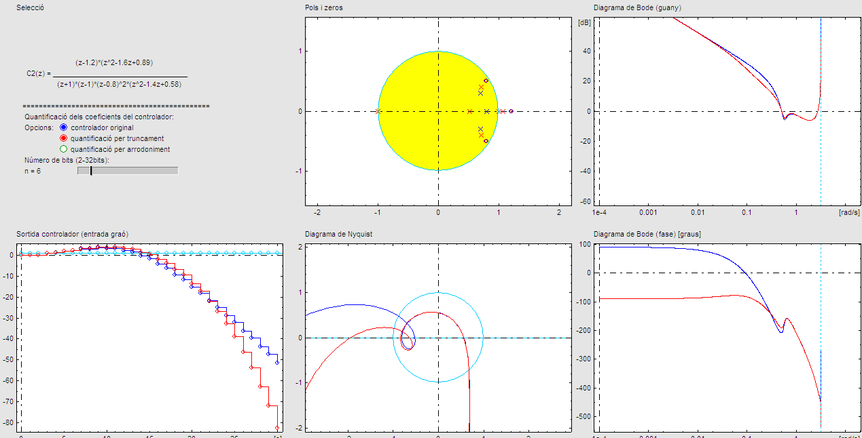Click the pole marker at z = 0.8
The width and height of the screenshot is (862, 438).
487,111
